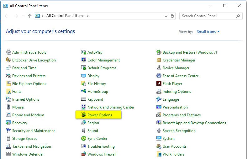This screenshot has height=159, width=247.
Task: Click the Color Management monitor icon
Action: 84,60
